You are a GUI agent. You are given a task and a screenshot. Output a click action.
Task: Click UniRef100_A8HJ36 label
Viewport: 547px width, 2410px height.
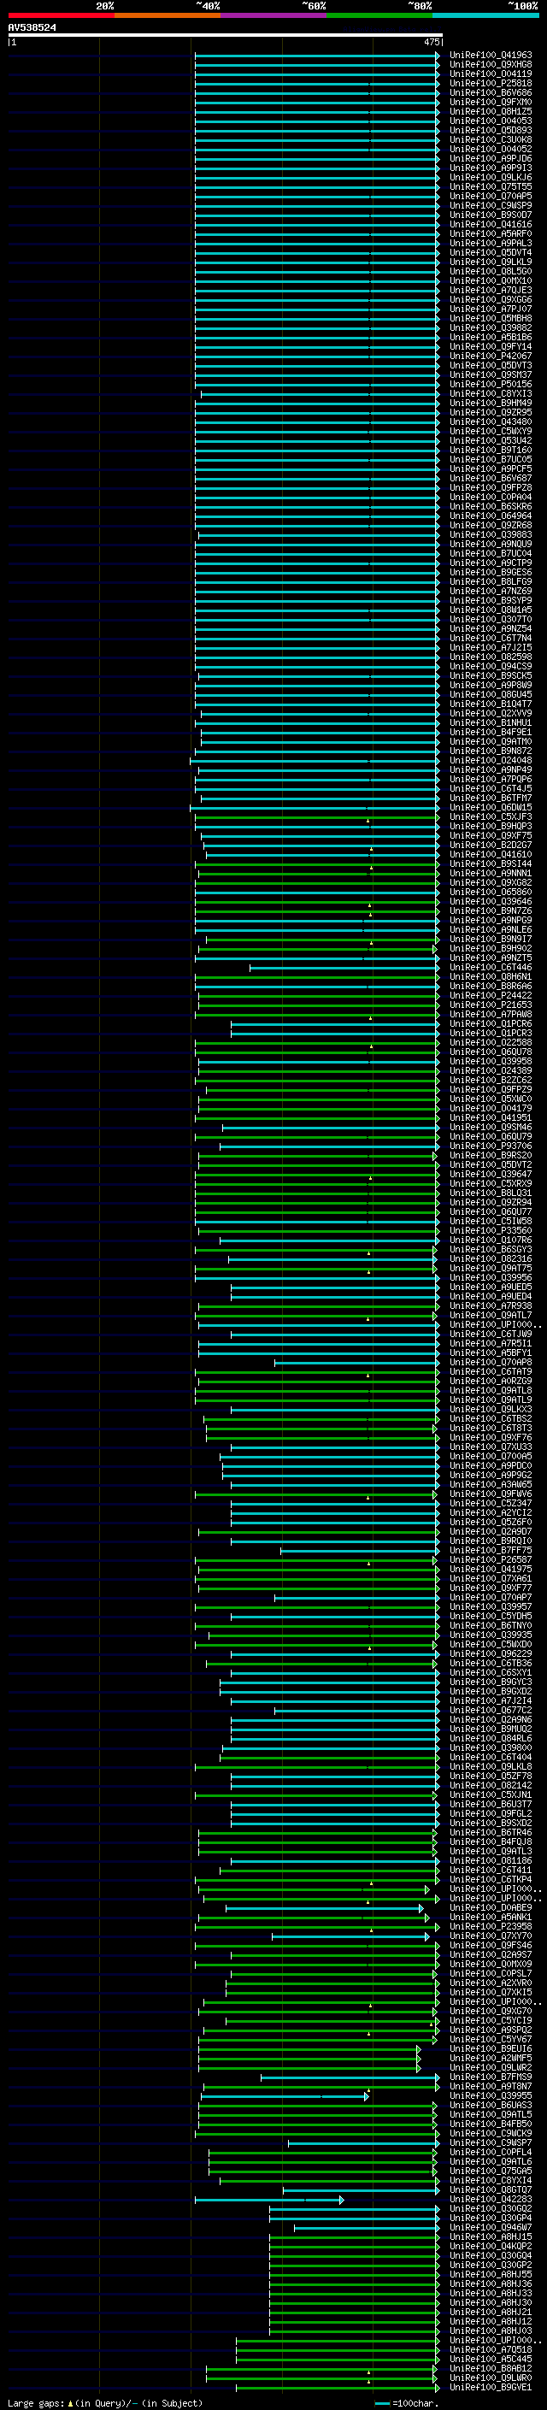(490, 2283)
